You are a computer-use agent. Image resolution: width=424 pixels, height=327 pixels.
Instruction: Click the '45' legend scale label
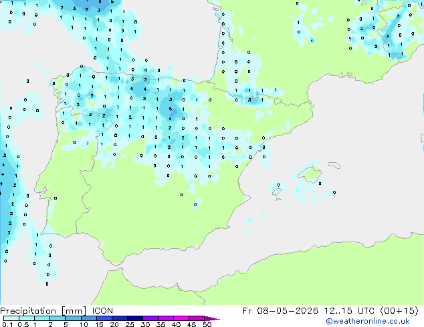coord(191,324)
